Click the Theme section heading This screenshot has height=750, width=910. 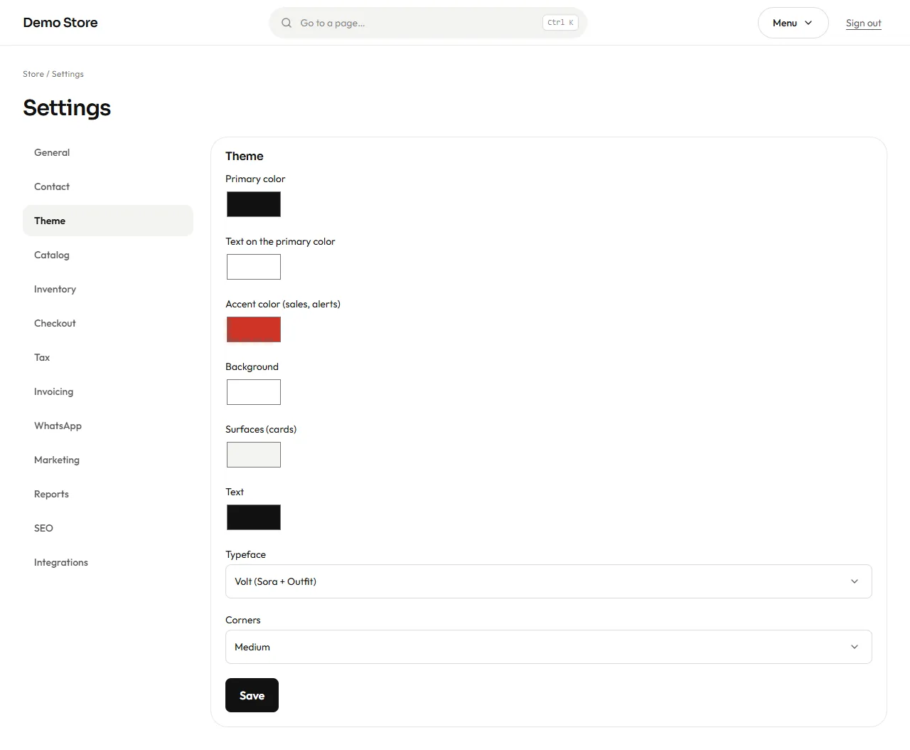click(245, 156)
